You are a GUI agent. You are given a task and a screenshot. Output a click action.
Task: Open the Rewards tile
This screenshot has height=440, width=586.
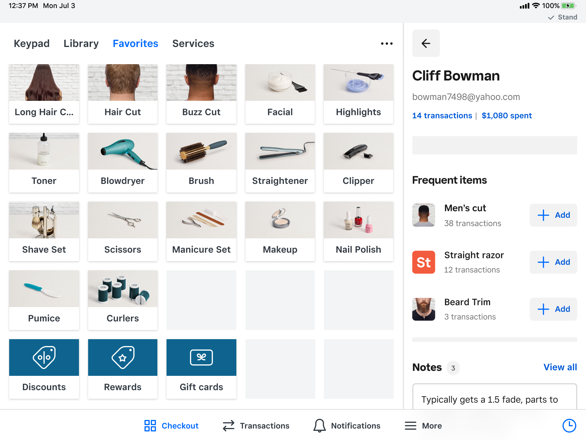pos(123,369)
